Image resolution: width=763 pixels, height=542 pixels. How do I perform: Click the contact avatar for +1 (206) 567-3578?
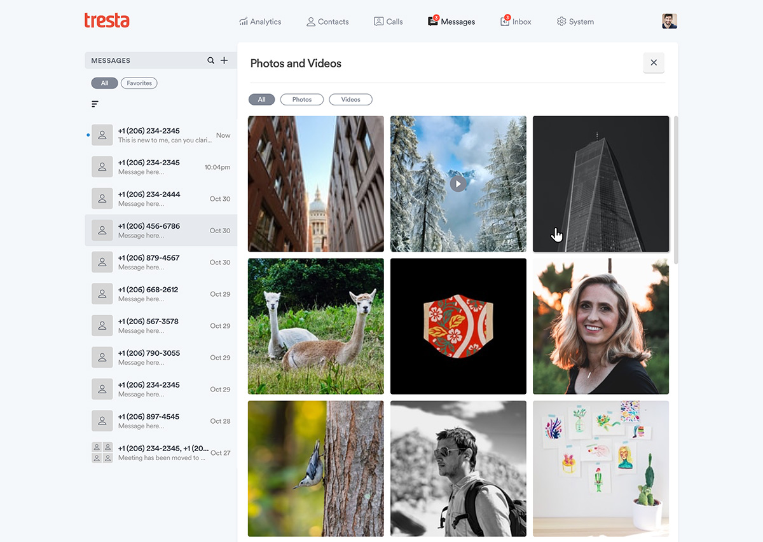102,325
